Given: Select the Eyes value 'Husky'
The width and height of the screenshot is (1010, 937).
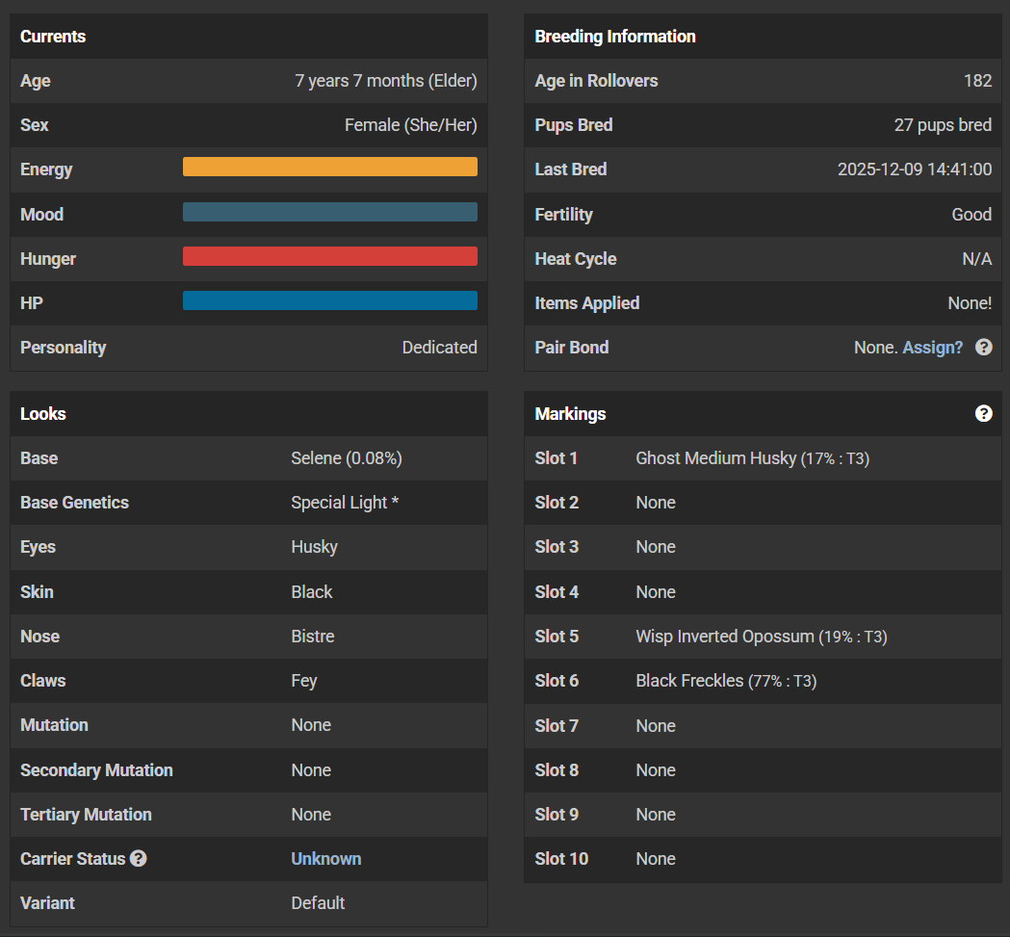Looking at the screenshot, I should (314, 547).
